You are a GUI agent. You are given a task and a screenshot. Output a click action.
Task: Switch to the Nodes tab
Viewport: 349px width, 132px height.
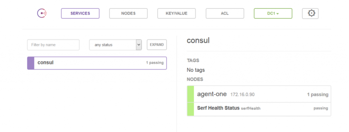pyautogui.click(x=128, y=14)
